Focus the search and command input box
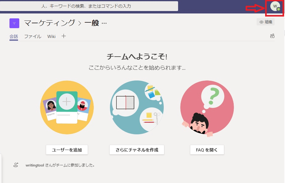Viewport: 285px width, 183px height. [89, 6]
